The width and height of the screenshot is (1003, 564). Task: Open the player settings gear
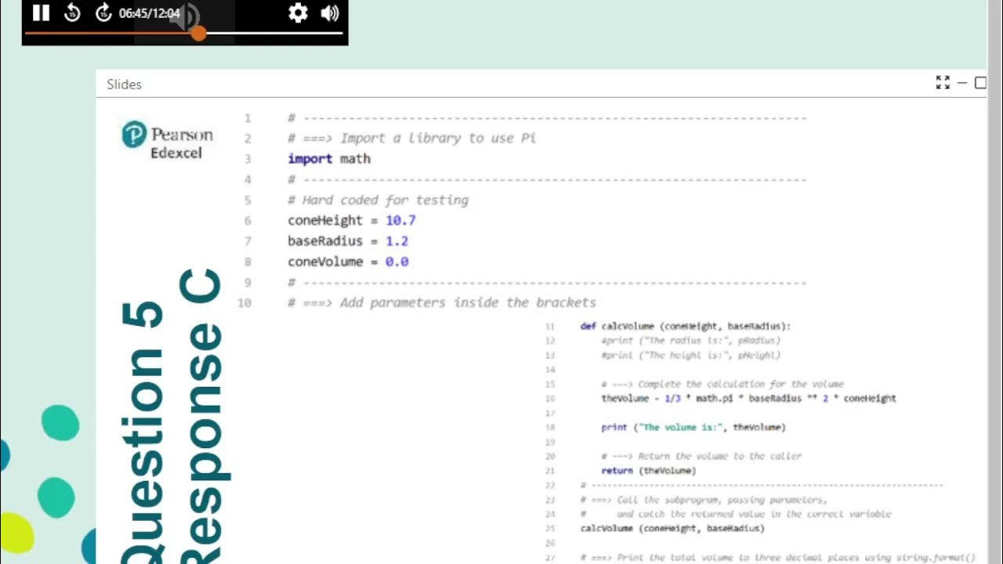298,13
